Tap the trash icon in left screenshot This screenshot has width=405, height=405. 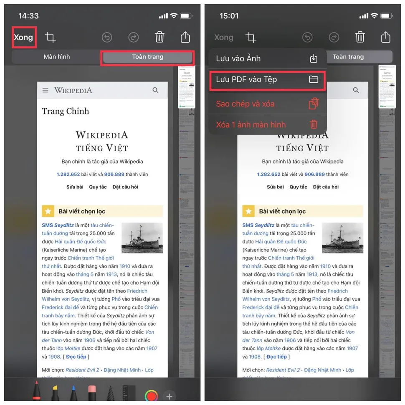click(x=159, y=37)
